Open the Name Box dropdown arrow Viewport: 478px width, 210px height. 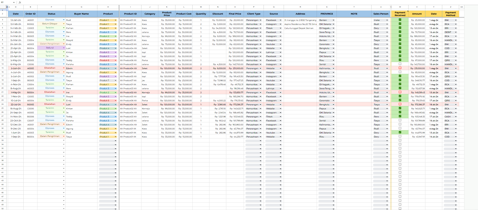(x=14, y=2)
